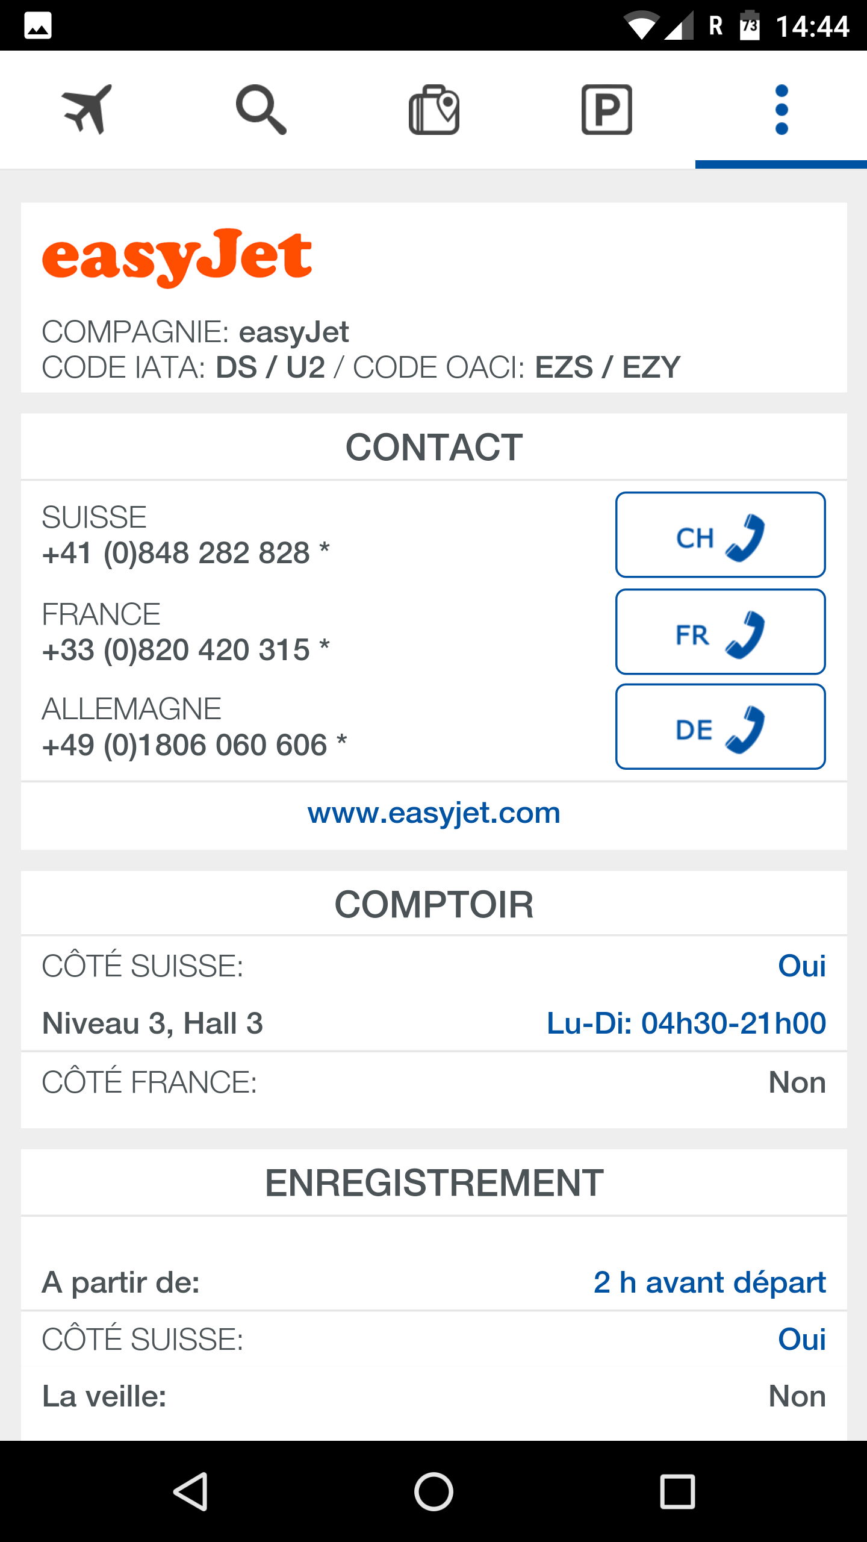The height and width of the screenshot is (1542, 867).
Task: Select the COMPTOIR section header
Action: [x=434, y=904]
